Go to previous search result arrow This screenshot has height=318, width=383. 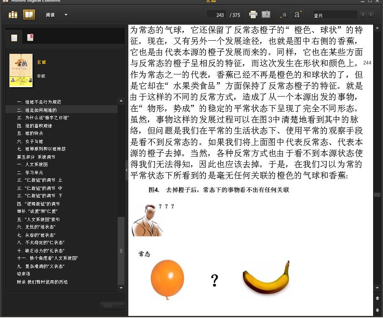click(x=363, y=15)
